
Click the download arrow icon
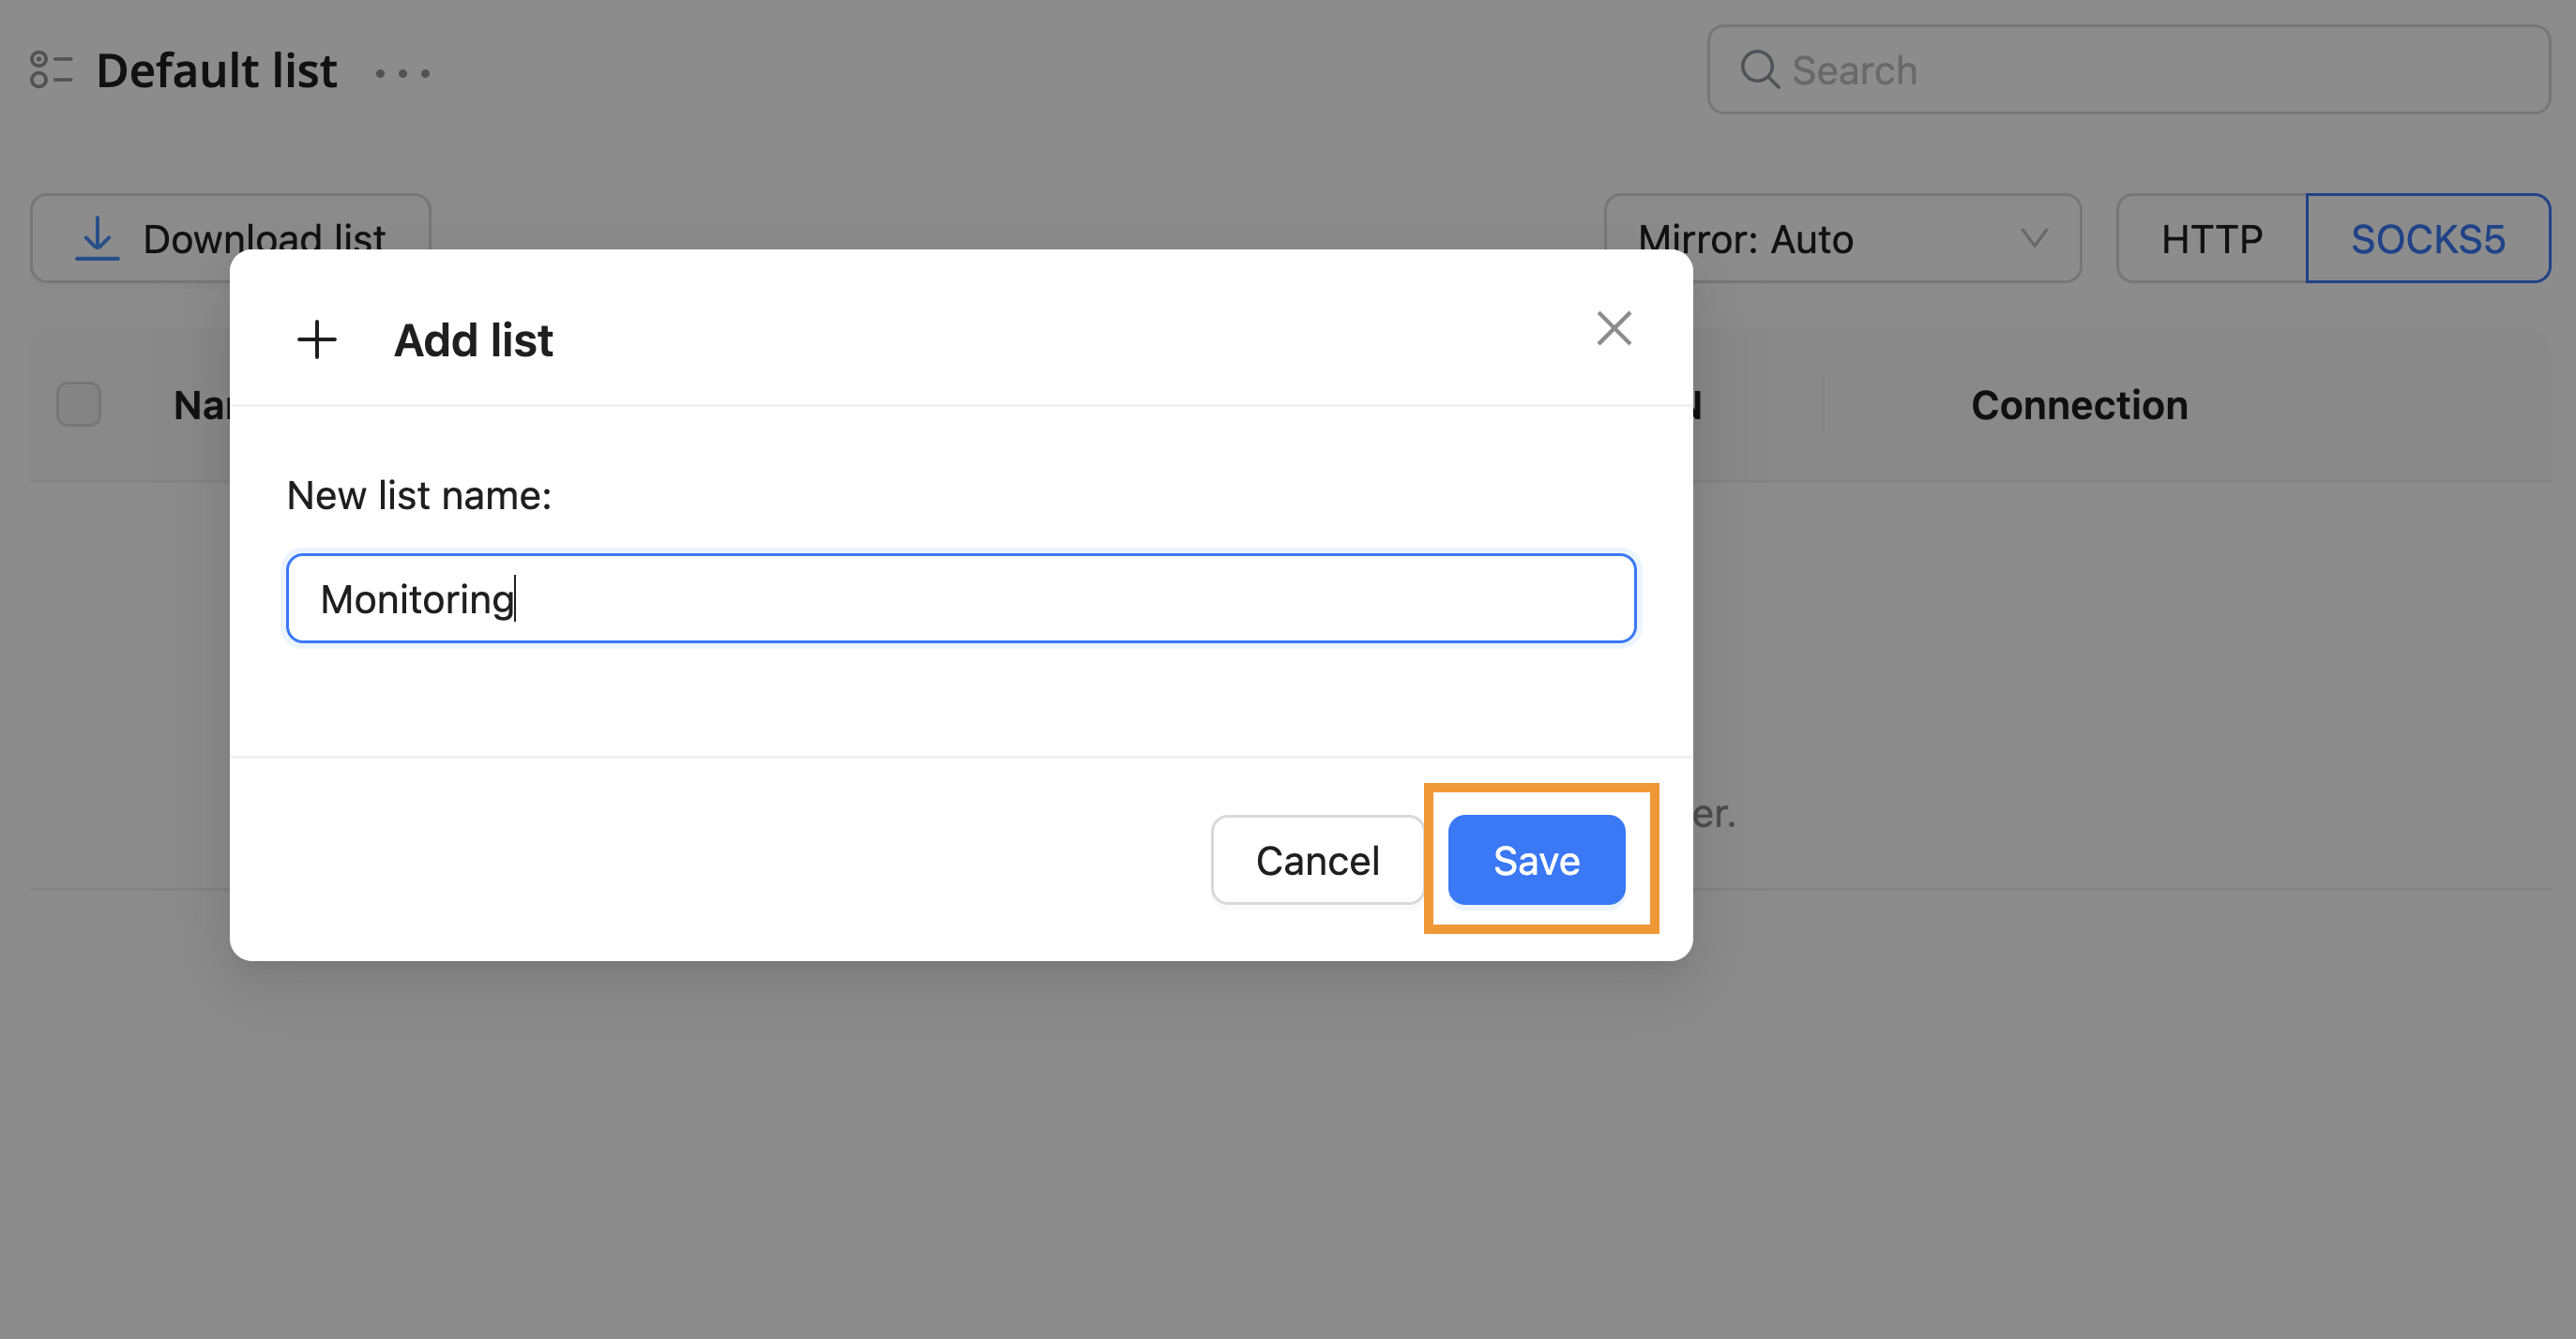point(97,239)
